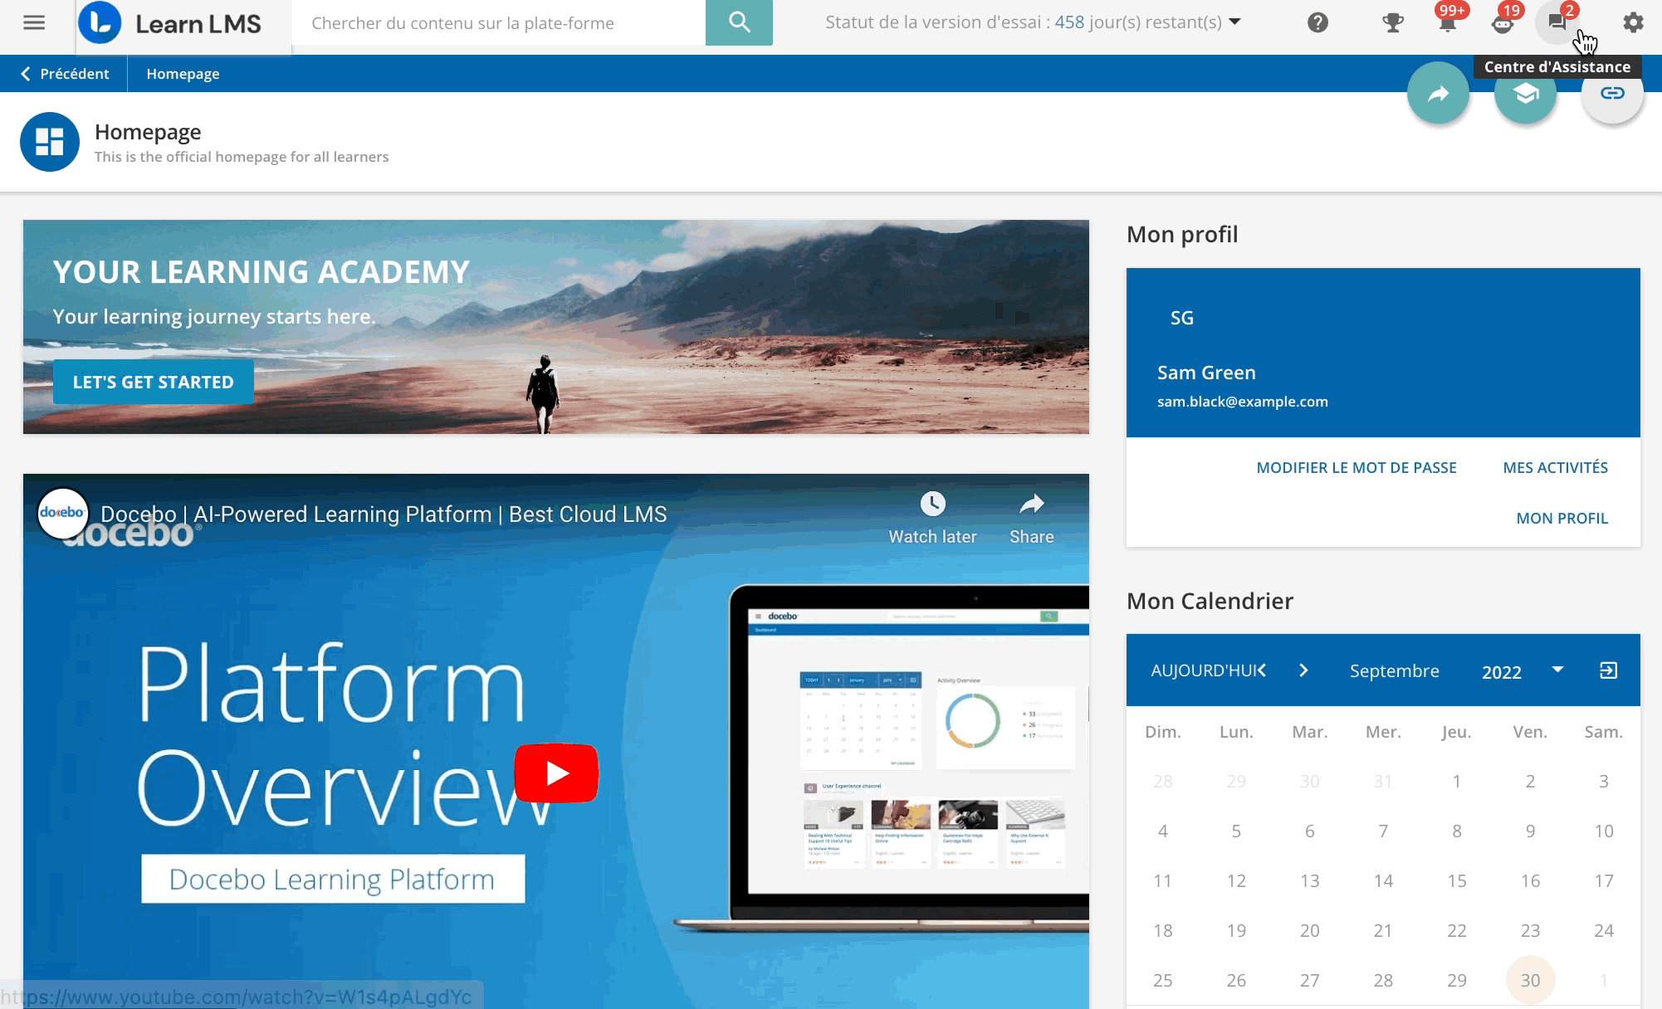Viewport: 1662px width, 1009px height.
Task: Select 24 in the calendar
Action: pyautogui.click(x=1604, y=930)
